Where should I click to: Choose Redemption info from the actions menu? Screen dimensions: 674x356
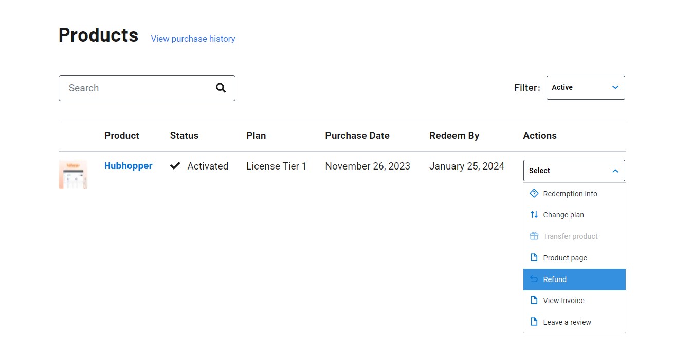click(570, 193)
